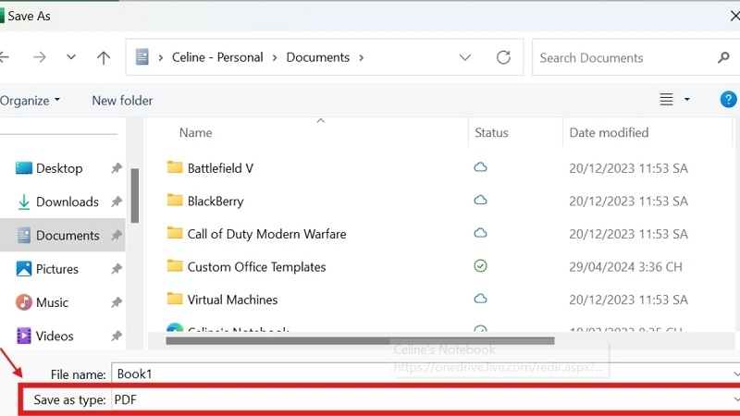Click cloud status icon for Virtual Machines
This screenshot has width=740, height=416.
[480, 299]
